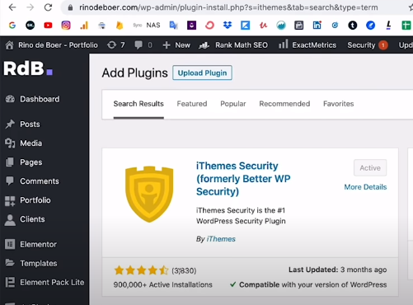
Task: Switch to the Recommended tab
Action: coord(284,104)
